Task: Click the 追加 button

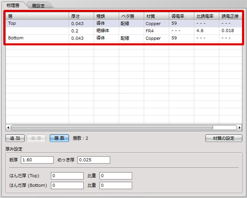Action: [15, 138]
